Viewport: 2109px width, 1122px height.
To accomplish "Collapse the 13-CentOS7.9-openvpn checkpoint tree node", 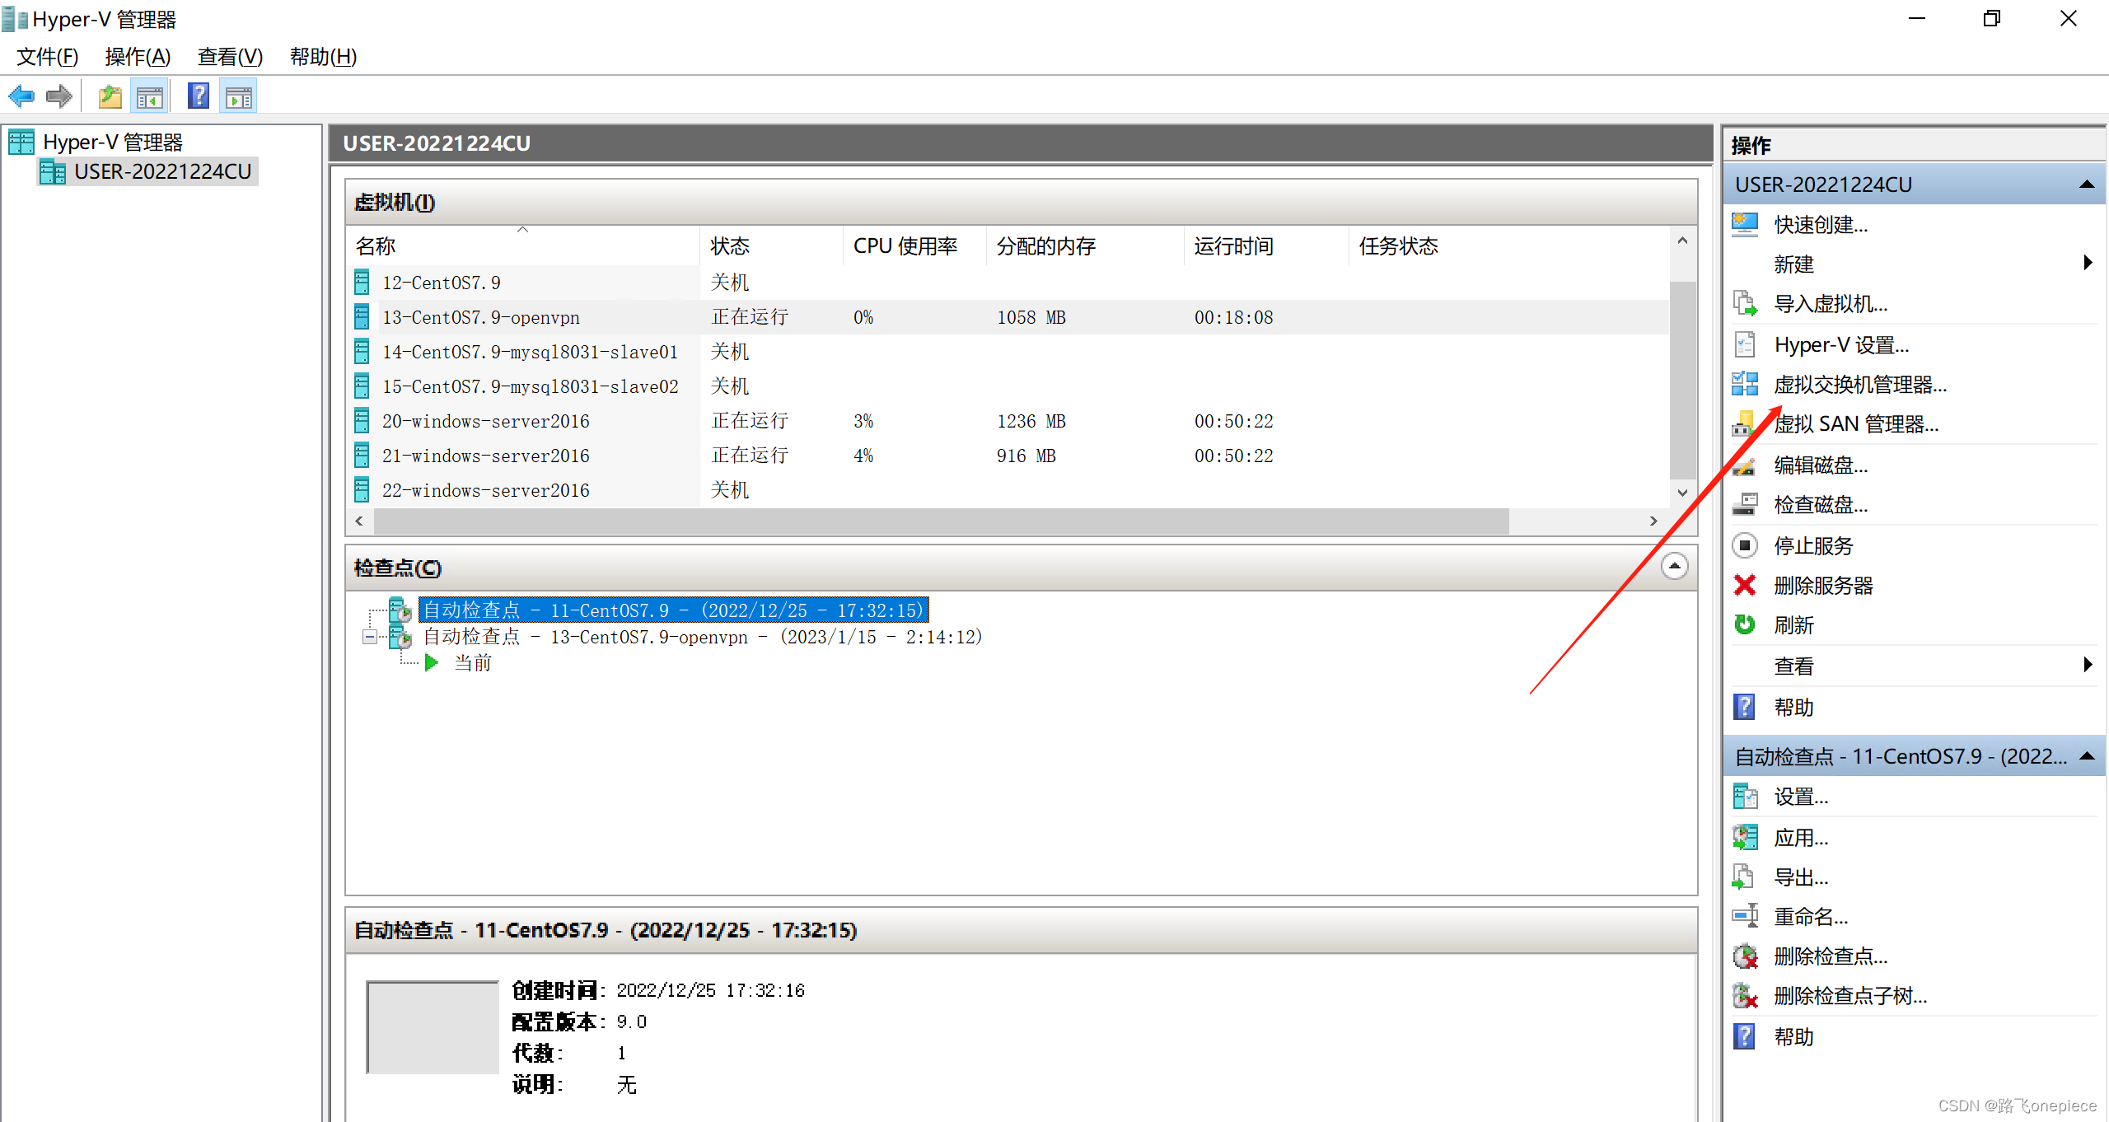I will point(370,637).
